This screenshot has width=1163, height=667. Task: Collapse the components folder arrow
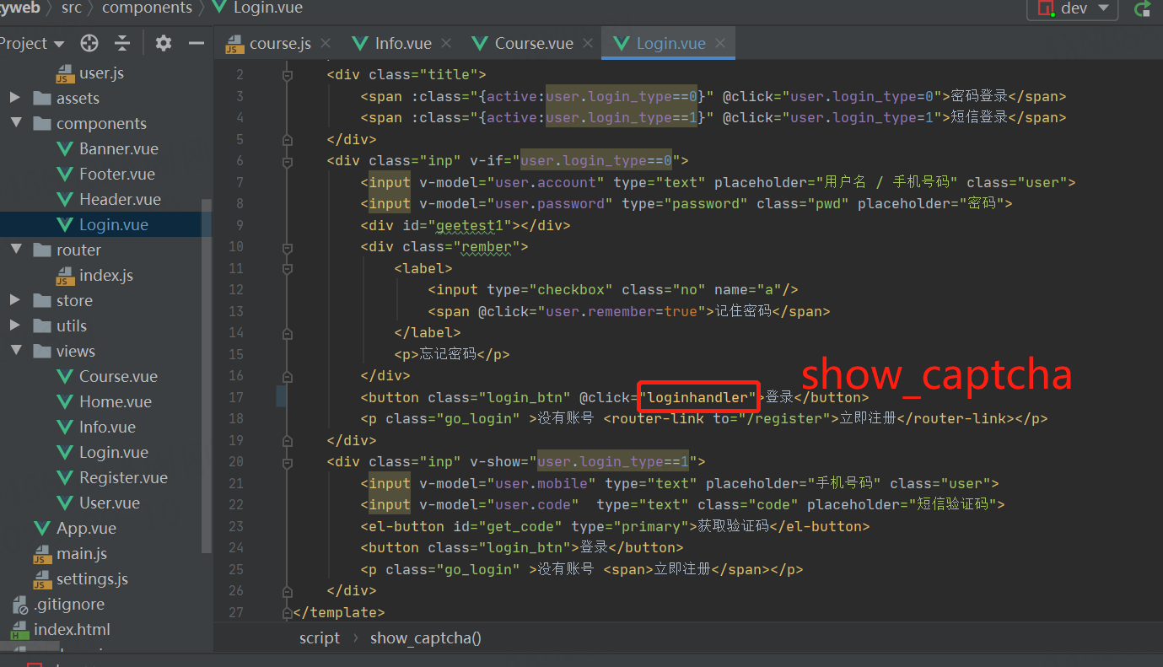click(15, 124)
